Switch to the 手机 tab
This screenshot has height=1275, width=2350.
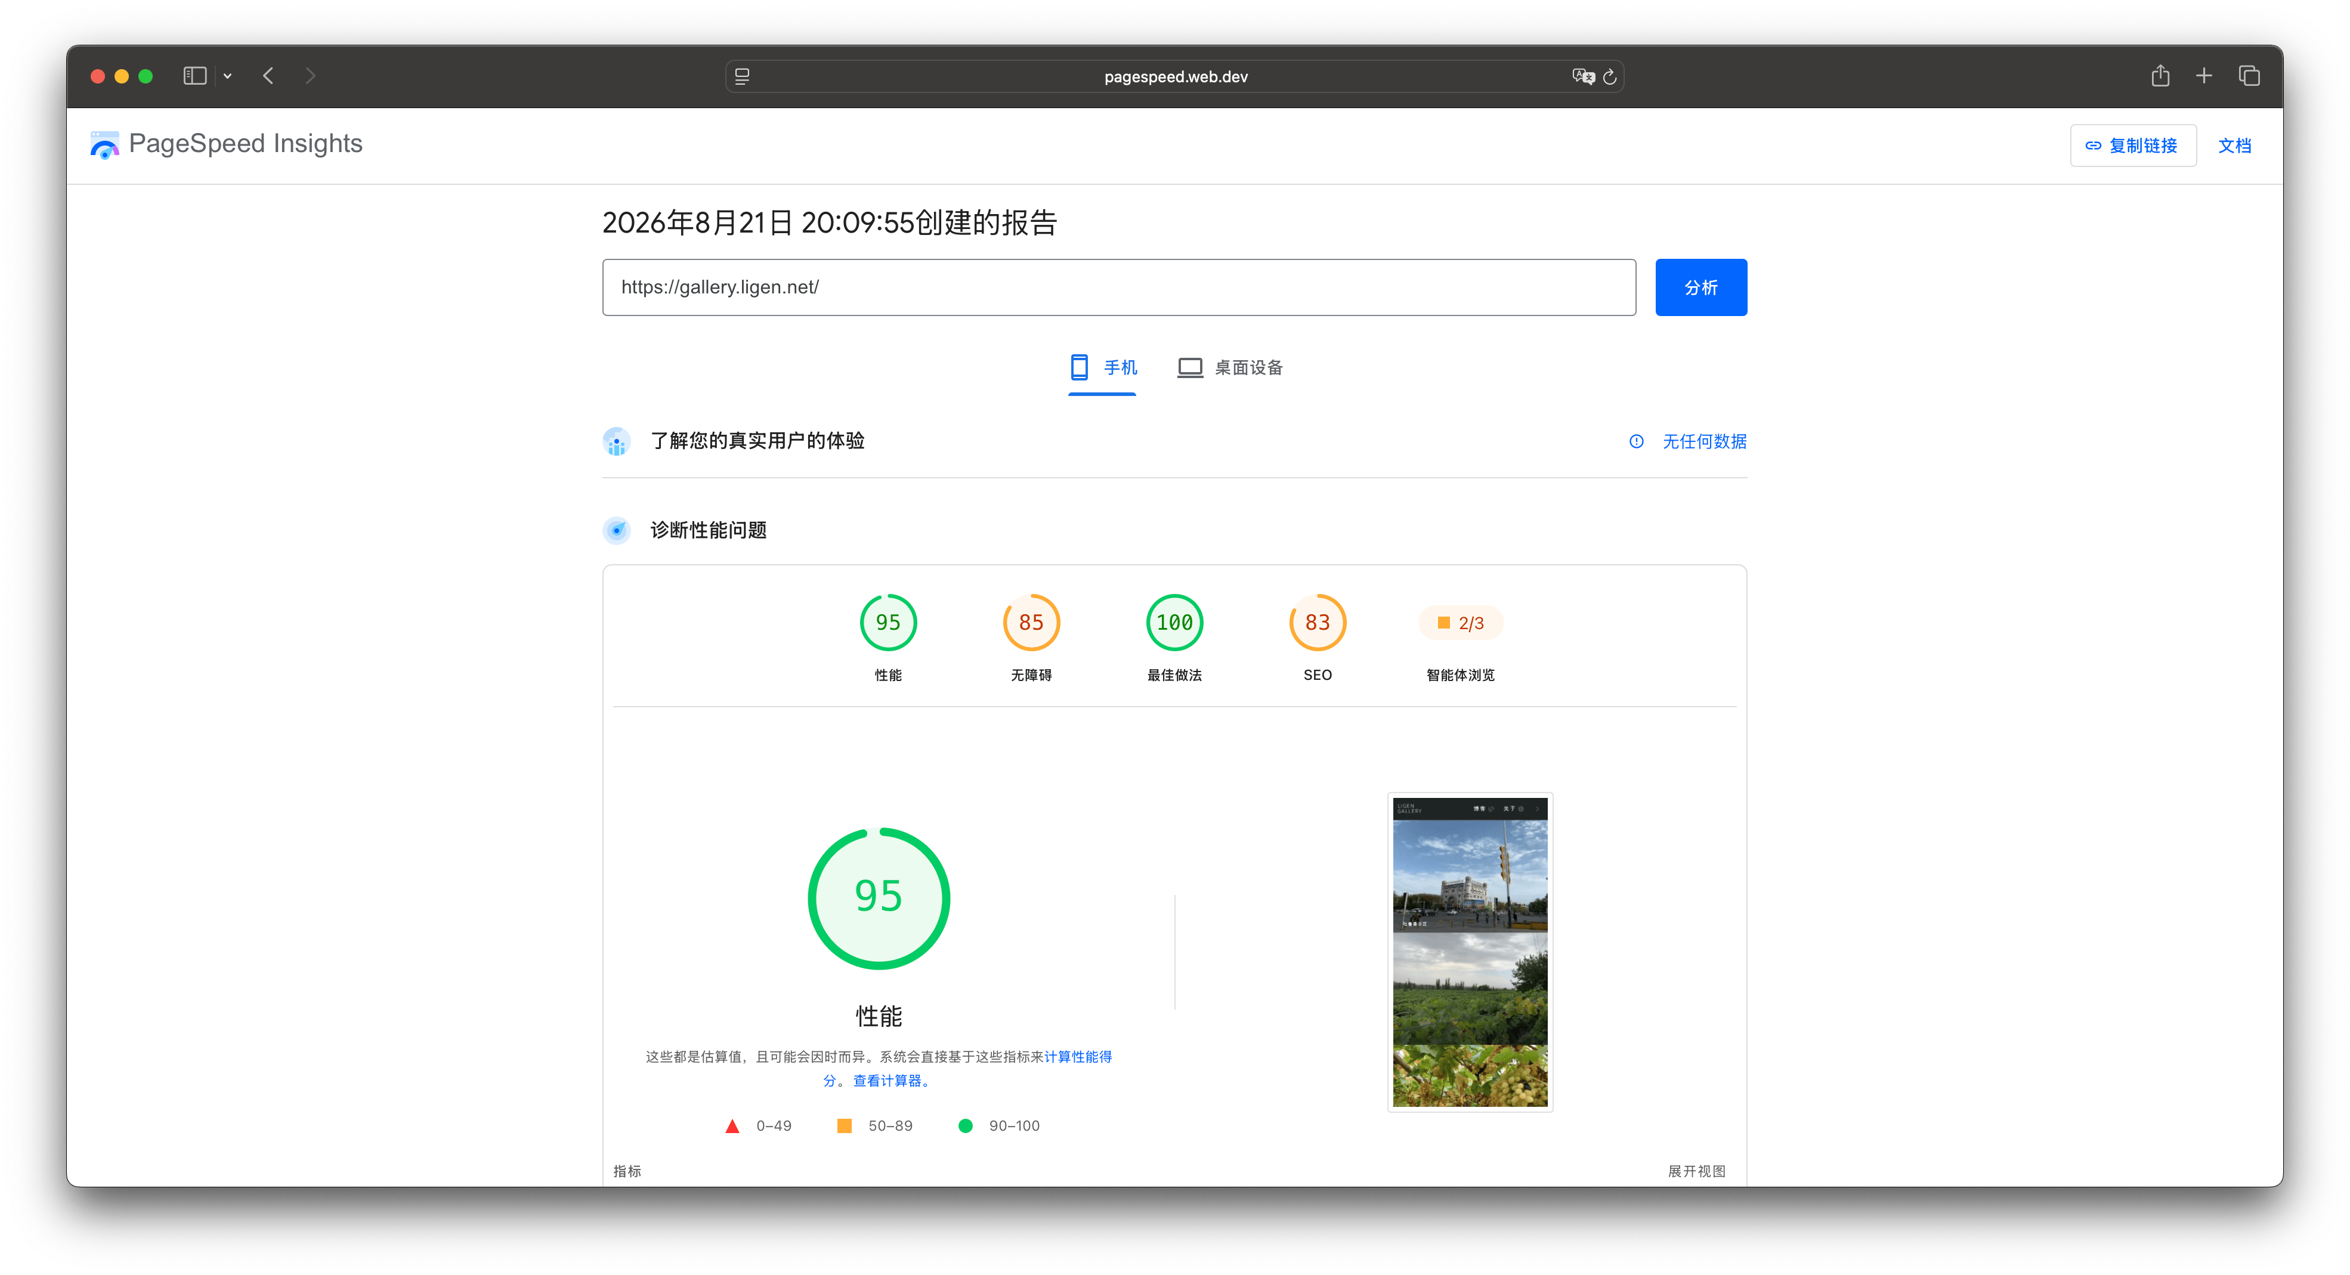click(1102, 367)
